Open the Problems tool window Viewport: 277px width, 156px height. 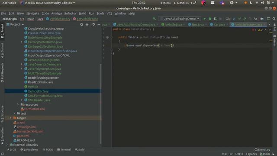click(x=29, y=149)
